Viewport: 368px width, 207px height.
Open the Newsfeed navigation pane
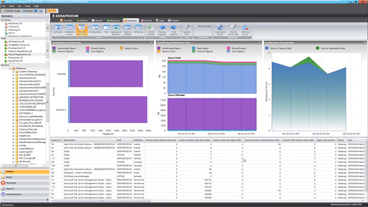click(25, 183)
